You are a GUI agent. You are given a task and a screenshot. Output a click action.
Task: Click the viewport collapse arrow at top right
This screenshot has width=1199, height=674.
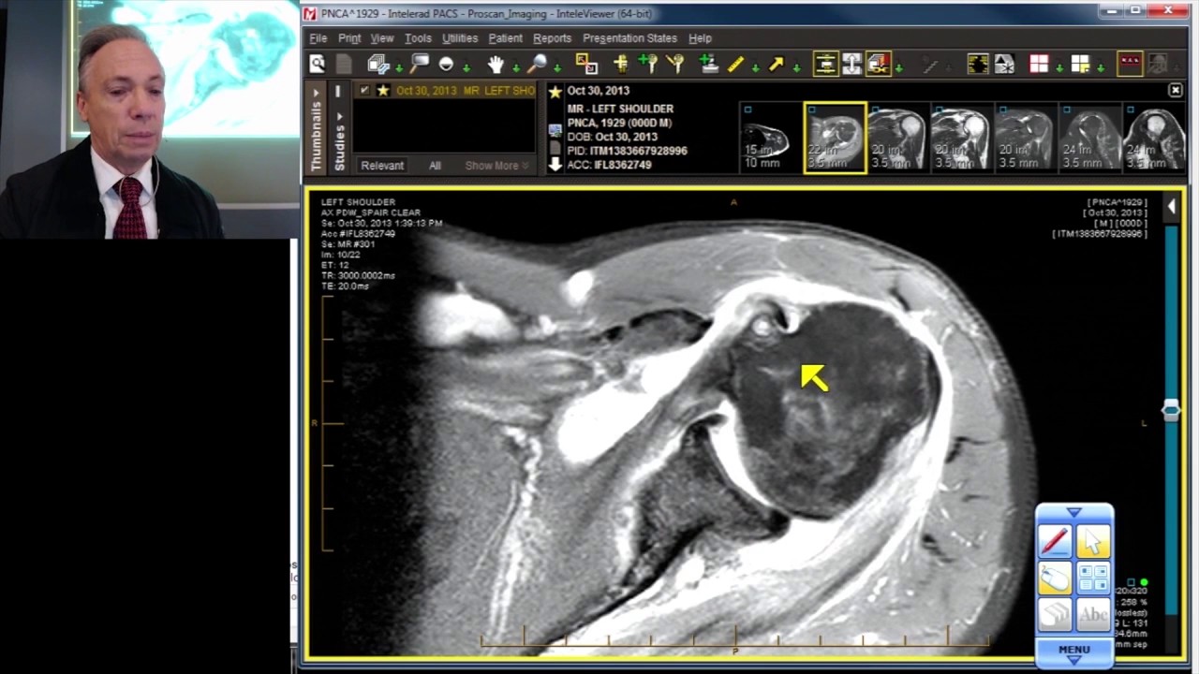click(x=1171, y=206)
